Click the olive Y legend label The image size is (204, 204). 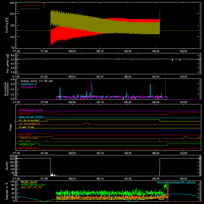[44, 8]
